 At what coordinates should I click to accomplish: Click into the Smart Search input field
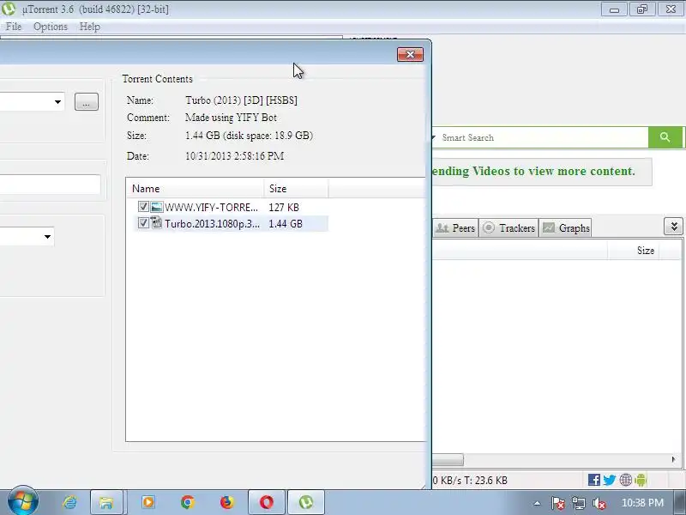click(x=543, y=137)
